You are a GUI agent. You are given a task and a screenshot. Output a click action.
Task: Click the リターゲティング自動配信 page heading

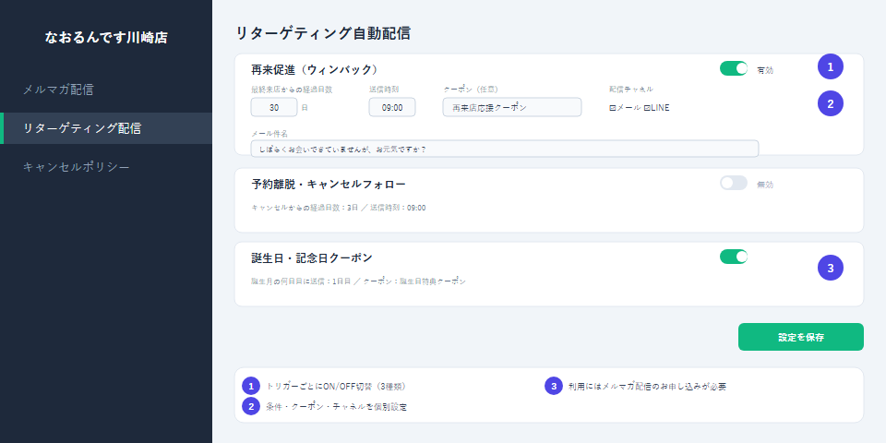[323, 33]
